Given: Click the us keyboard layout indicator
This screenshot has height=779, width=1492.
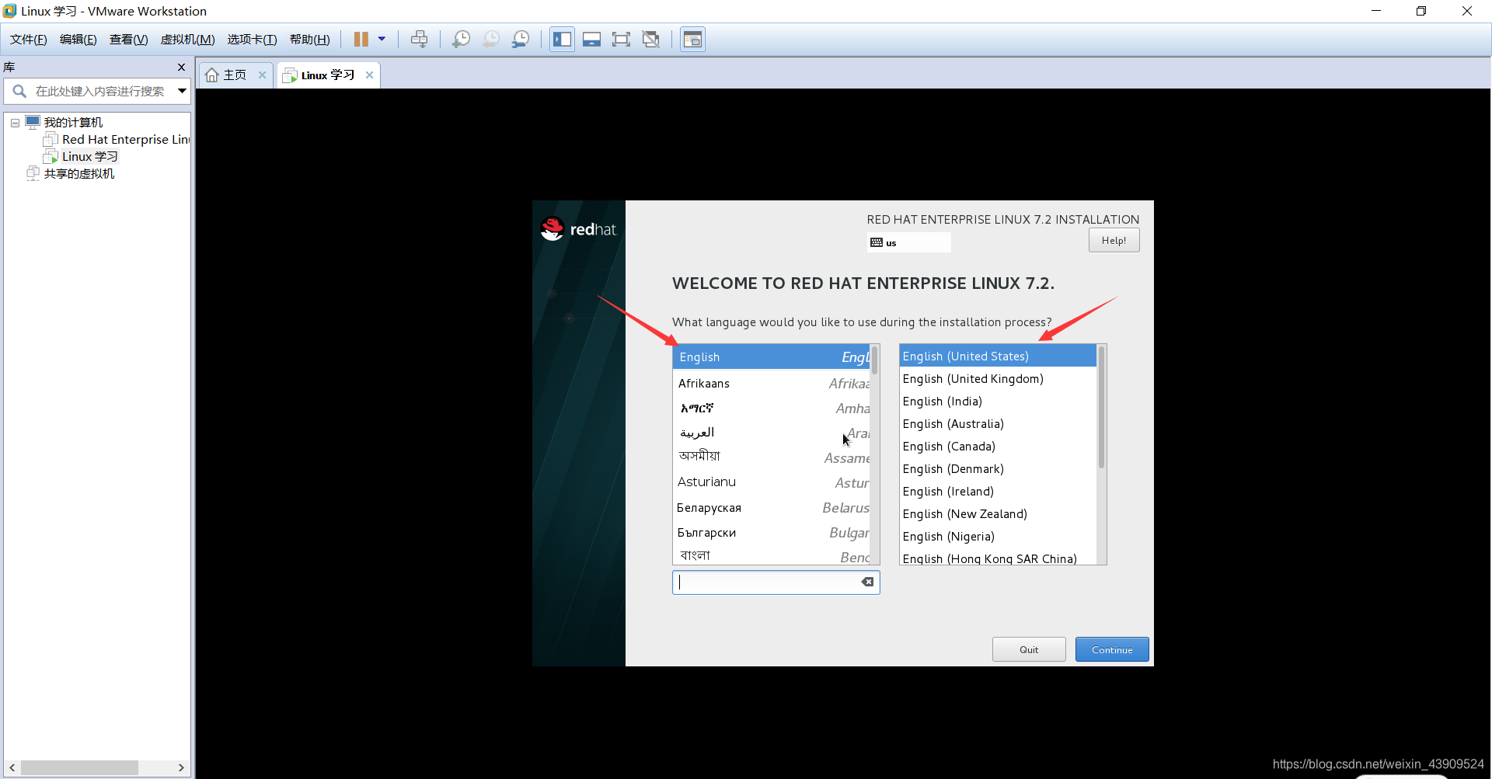Looking at the screenshot, I should 908,243.
